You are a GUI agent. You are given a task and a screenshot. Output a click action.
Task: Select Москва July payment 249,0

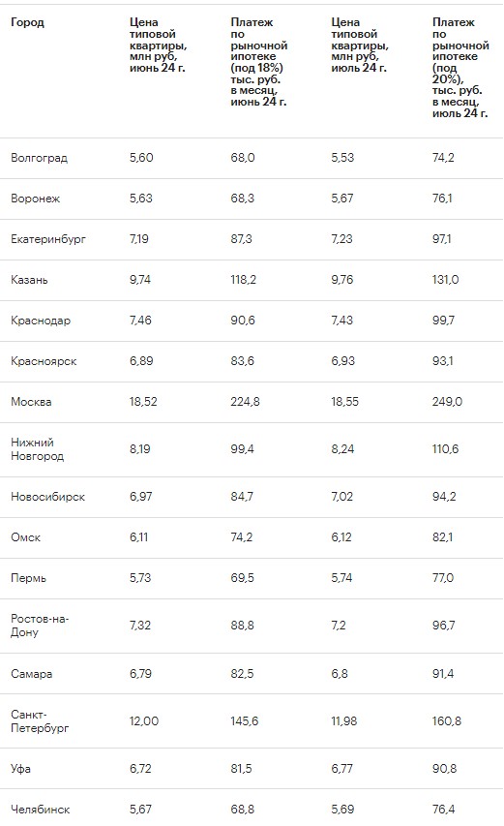pyautogui.click(x=447, y=402)
